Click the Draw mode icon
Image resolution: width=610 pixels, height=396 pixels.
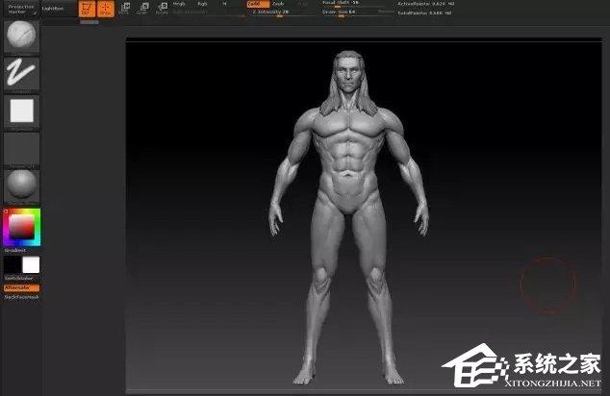point(105,10)
